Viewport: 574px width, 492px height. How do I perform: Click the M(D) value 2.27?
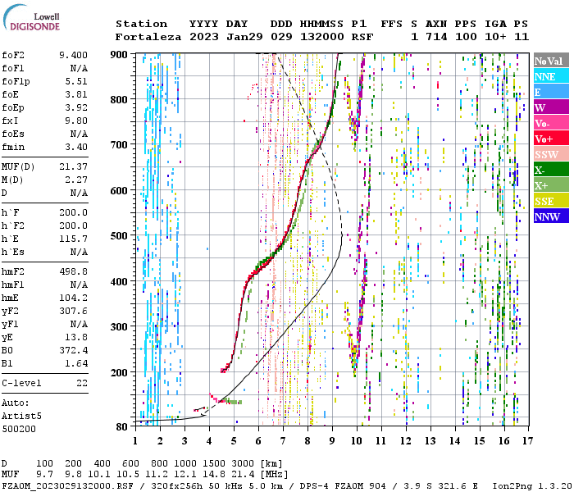point(76,180)
